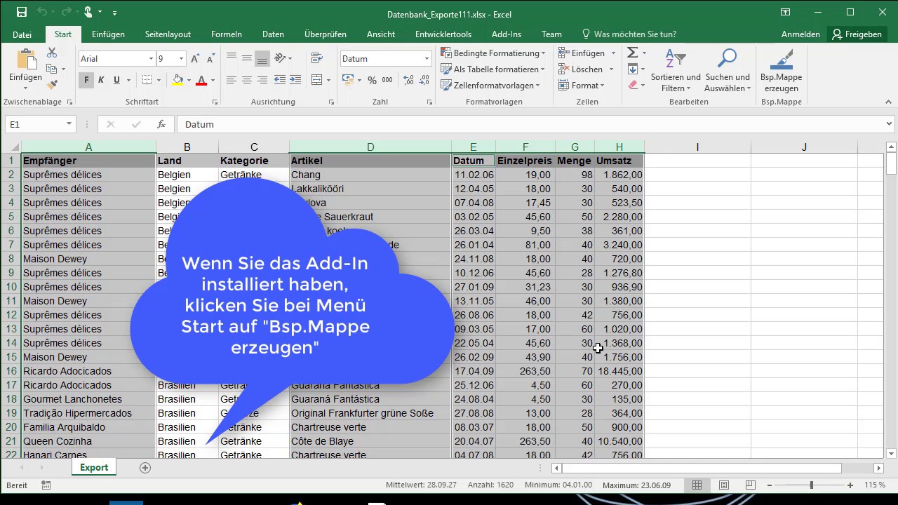Switch to Daten tab
The image size is (898, 505).
(x=273, y=34)
